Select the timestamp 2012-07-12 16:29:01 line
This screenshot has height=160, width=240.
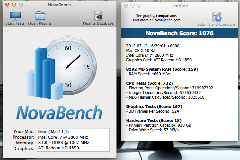click(x=153, y=46)
